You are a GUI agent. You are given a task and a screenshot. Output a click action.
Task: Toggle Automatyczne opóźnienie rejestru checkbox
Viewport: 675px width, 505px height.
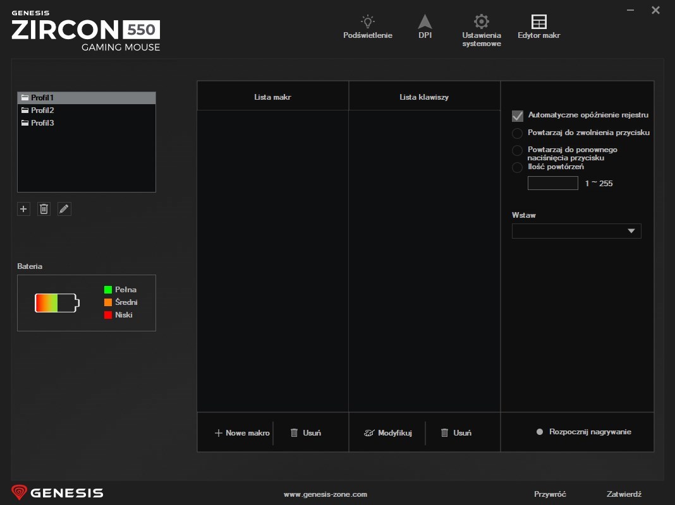[x=518, y=116]
